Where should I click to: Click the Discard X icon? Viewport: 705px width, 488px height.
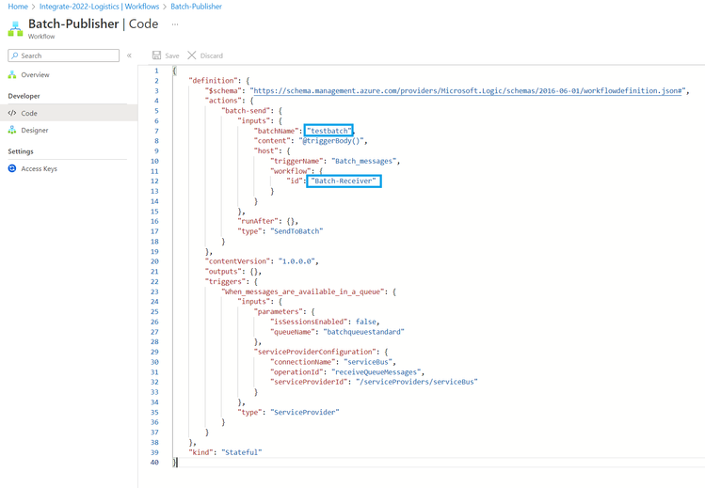pos(192,55)
